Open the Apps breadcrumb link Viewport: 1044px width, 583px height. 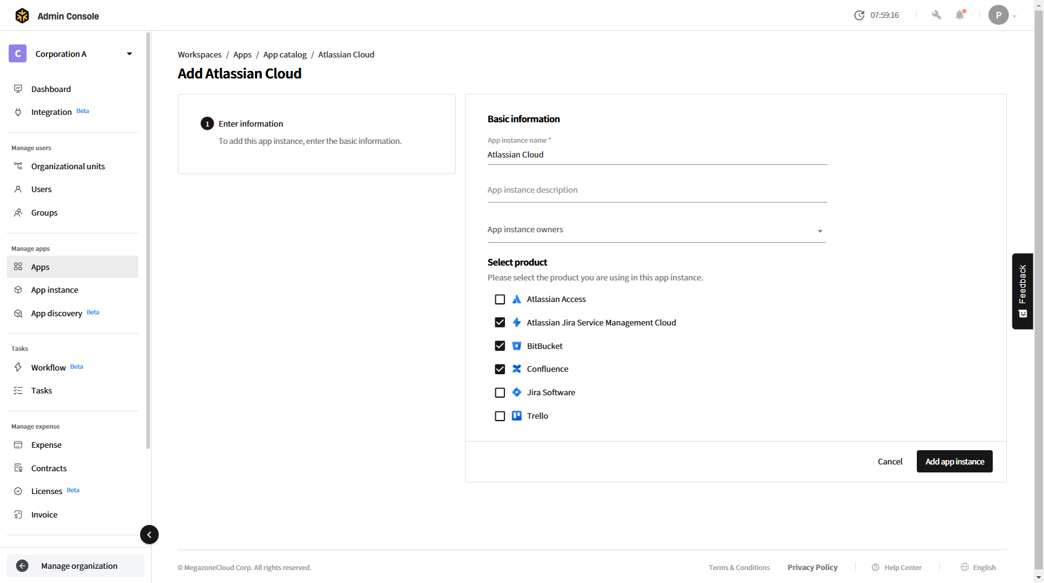[242, 54]
